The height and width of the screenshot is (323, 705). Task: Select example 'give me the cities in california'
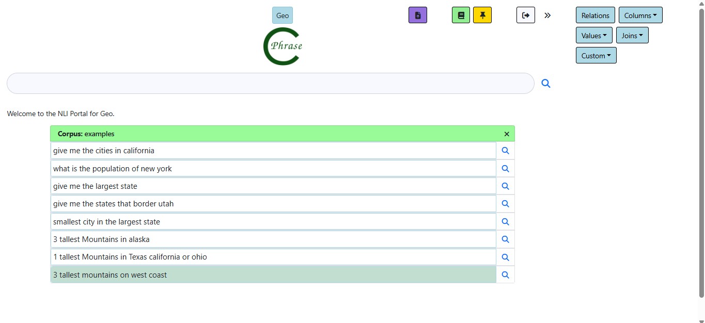273,151
